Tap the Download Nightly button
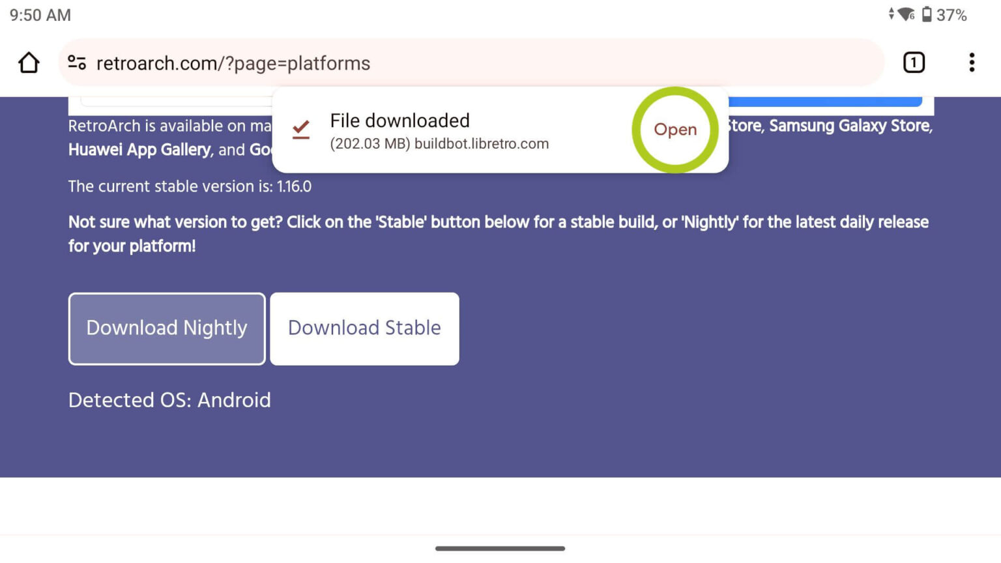Viewport: 1001px width, 563px height. tap(167, 328)
